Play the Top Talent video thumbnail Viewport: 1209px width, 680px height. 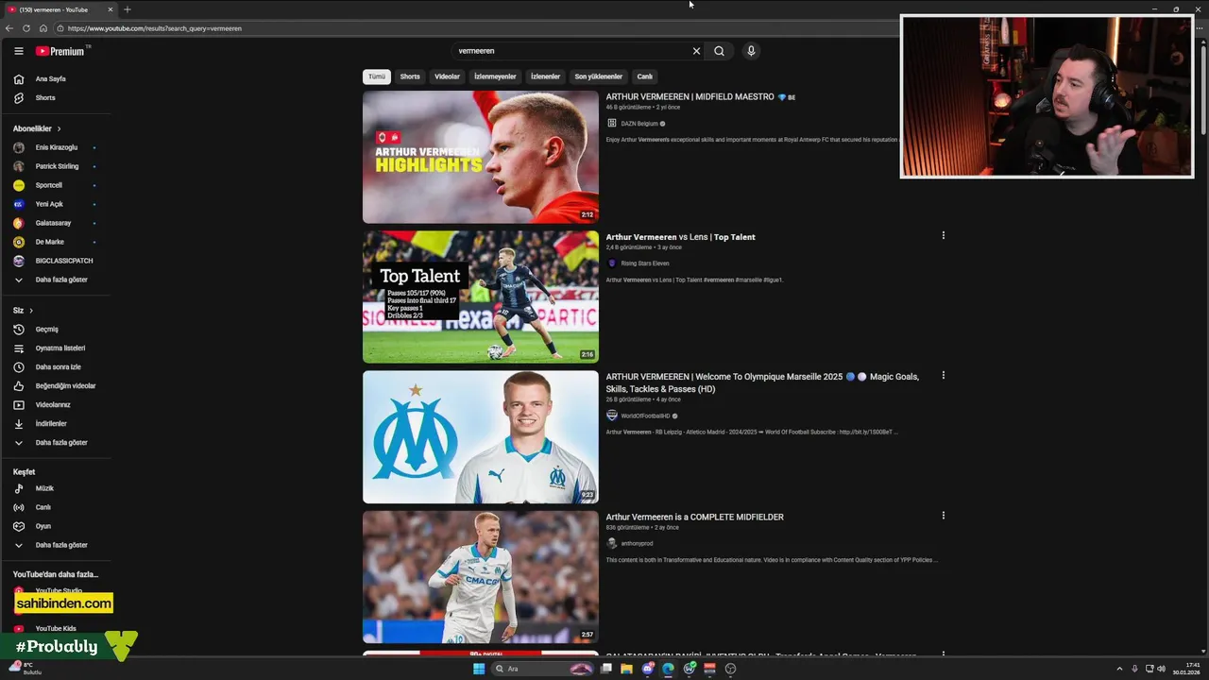[481, 297]
